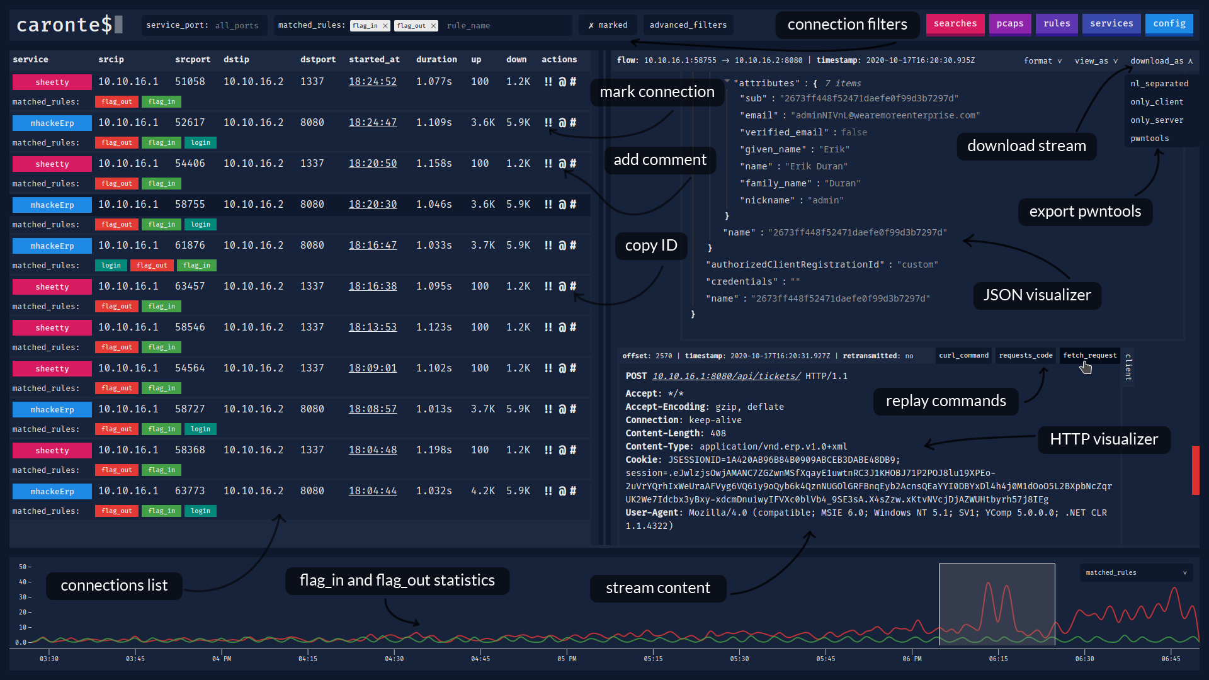Toggle the marked connections filter
This screenshot has width=1209, height=680.
click(608, 25)
